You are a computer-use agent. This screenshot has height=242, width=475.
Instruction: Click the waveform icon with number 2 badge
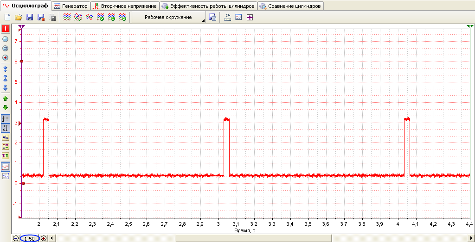point(122,18)
